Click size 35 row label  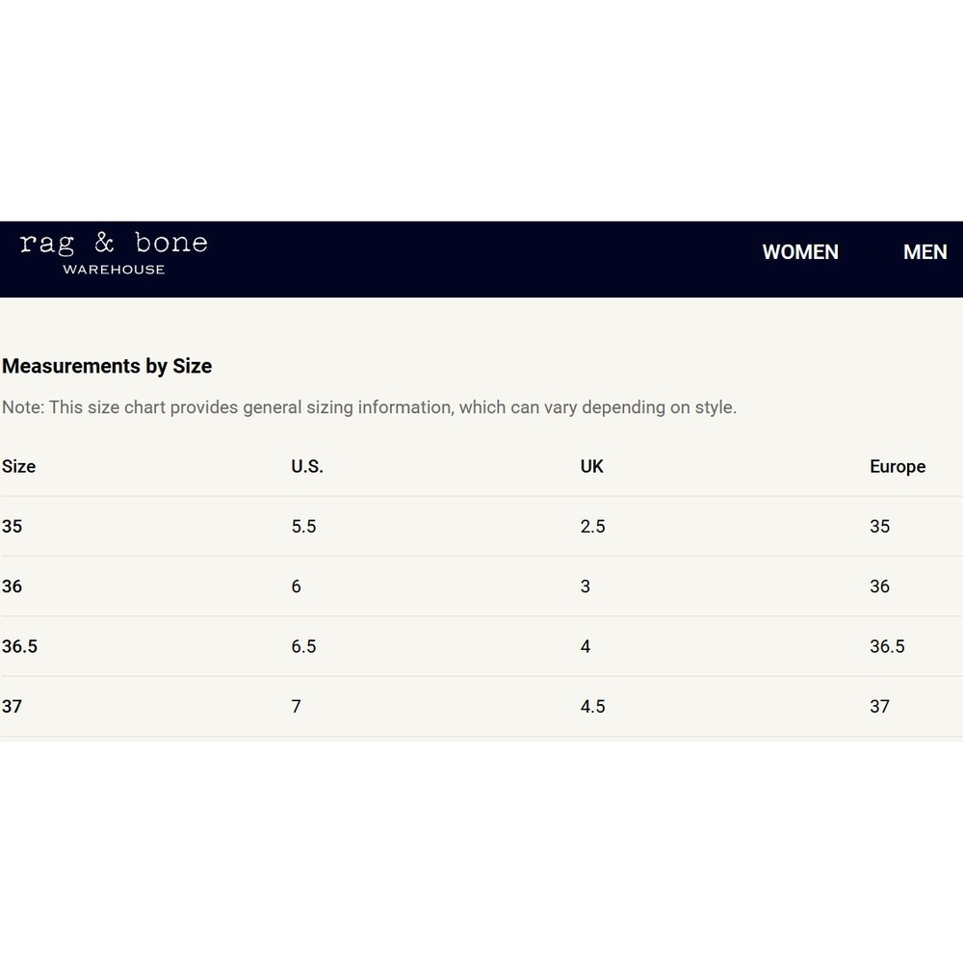12,527
